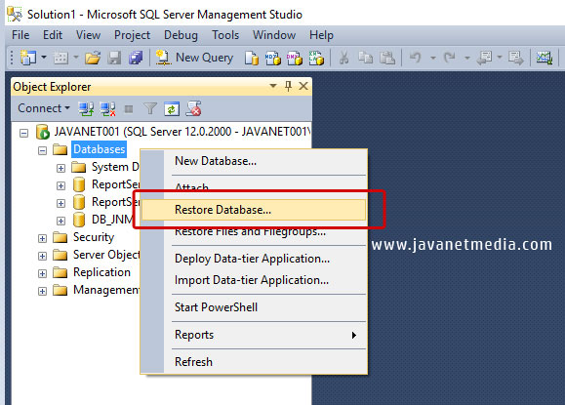Expand the System Databases folder
This screenshot has height=405, width=565.
click(x=61, y=168)
